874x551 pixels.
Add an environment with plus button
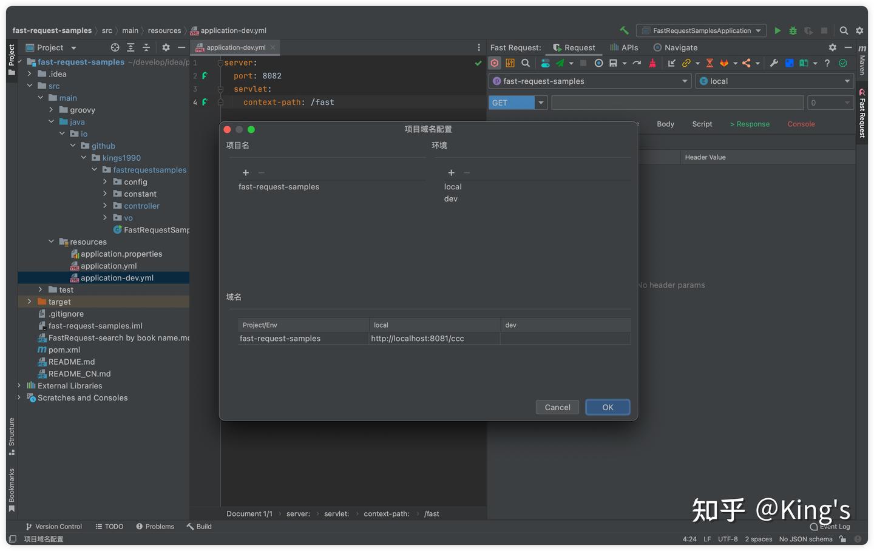451,173
